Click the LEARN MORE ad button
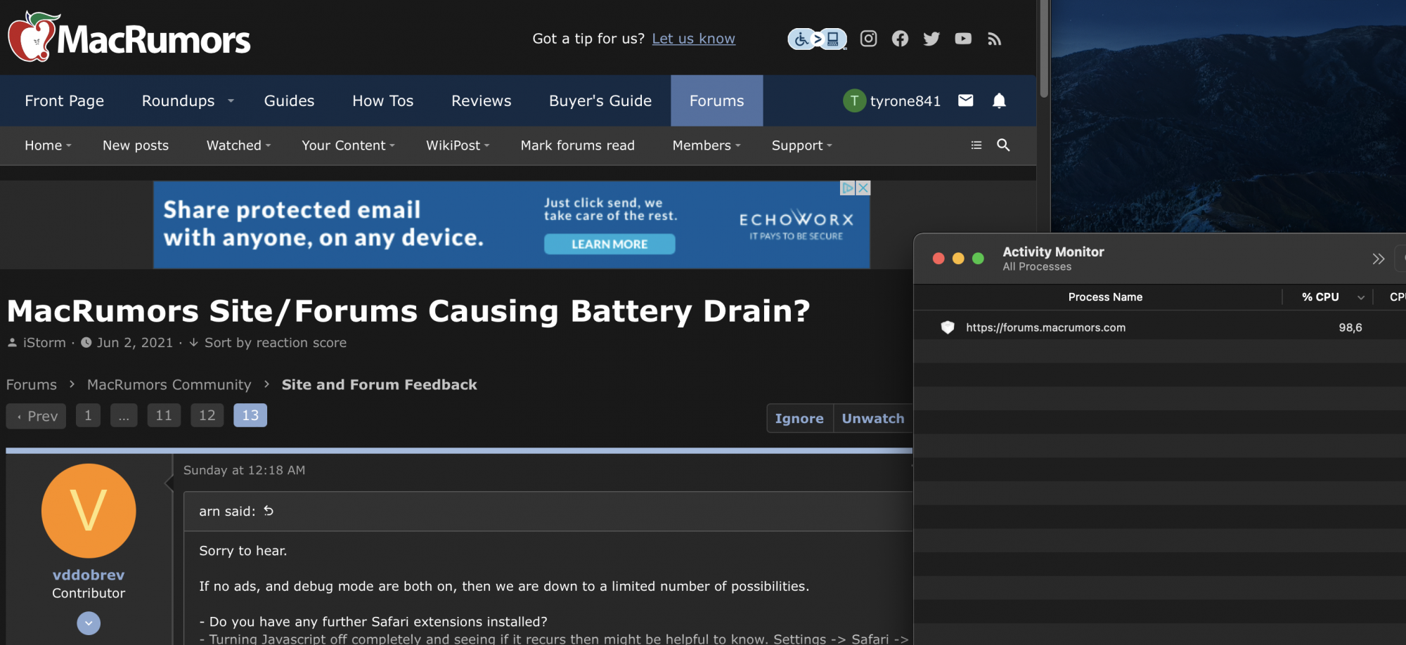This screenshot has width=1406, height=645. (x=610, y=244)
